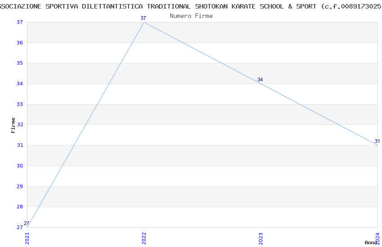This screenshot has height=247, width=382.
Task: Click the y-axis tick label 30
Action: tap(19, 166)
